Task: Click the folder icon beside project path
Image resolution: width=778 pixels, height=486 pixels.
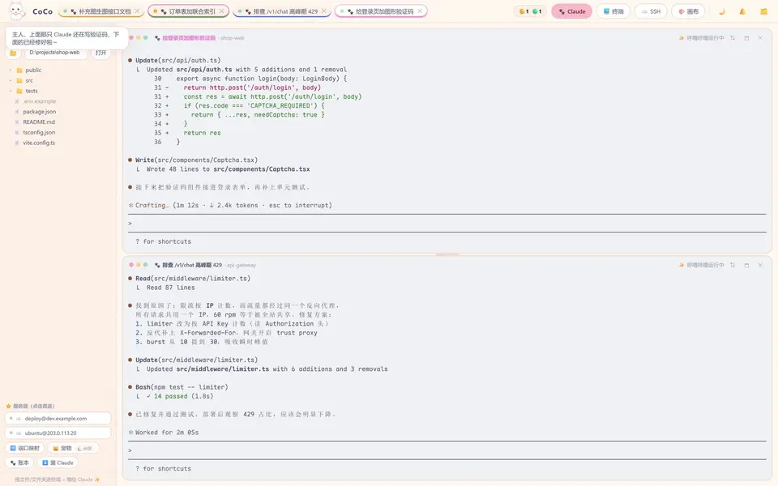Action: (x=13, y=53)
